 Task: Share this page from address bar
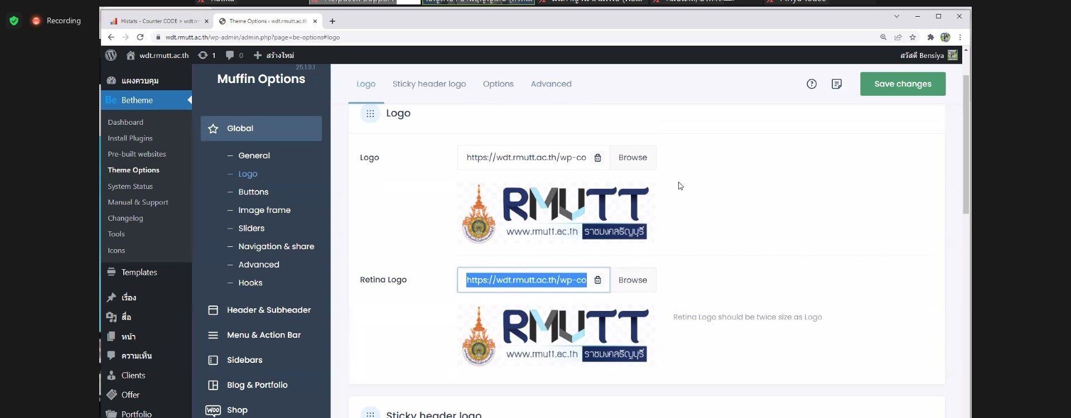(x=898, y=37)
